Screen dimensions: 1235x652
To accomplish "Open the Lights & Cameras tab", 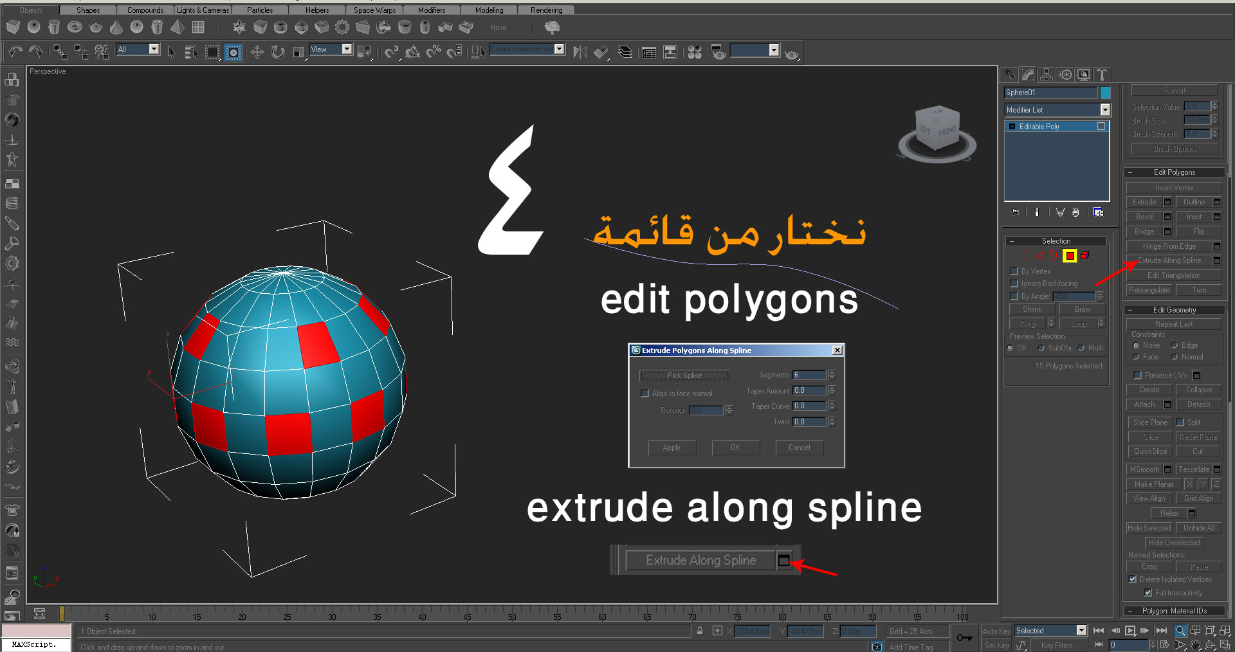I will [203, 10].
